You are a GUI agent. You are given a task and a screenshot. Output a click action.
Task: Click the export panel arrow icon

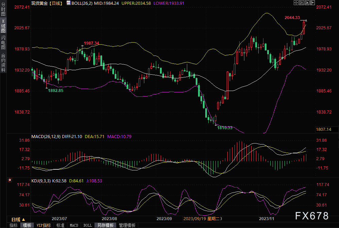[x=312, y=3]
